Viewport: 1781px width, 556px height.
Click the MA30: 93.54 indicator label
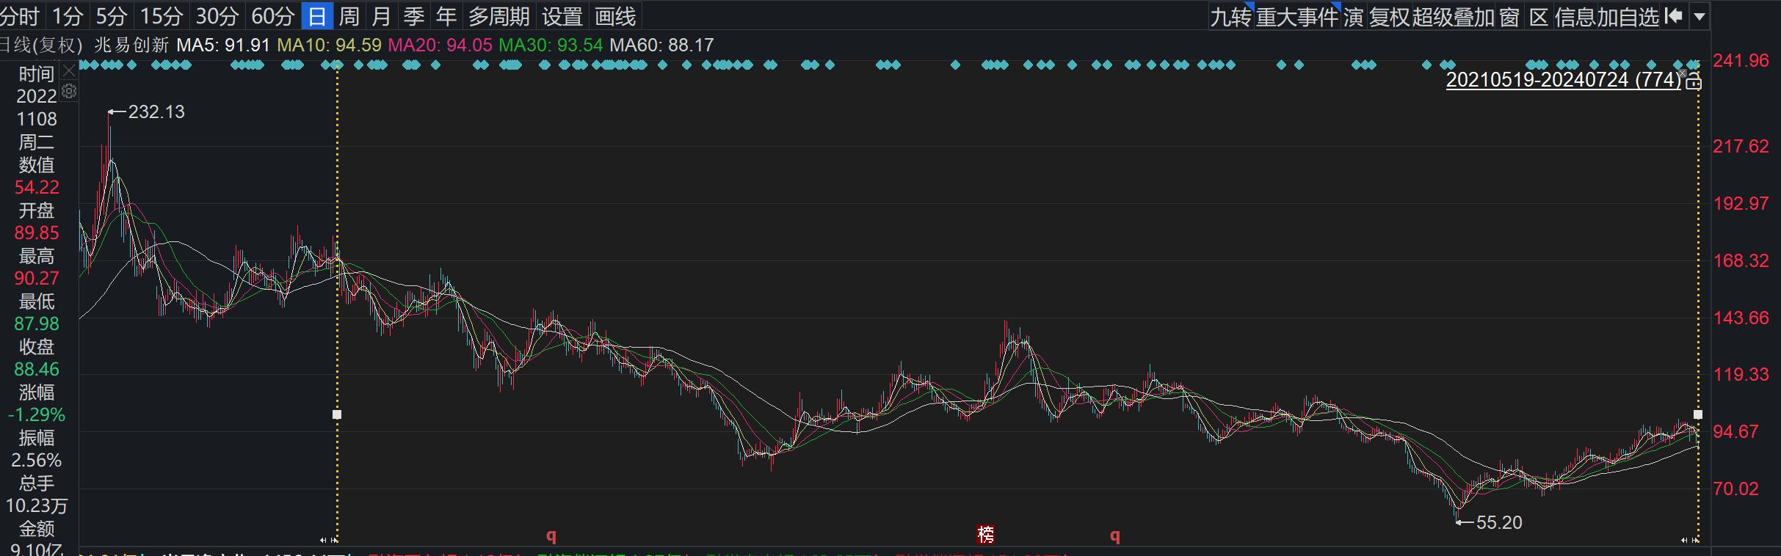[551, 45]
